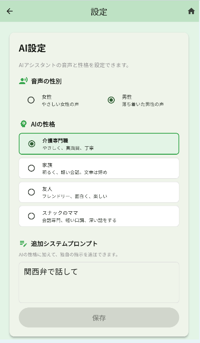
Task: Click the voice gender speaking-person icon
Action: [23, 81]
